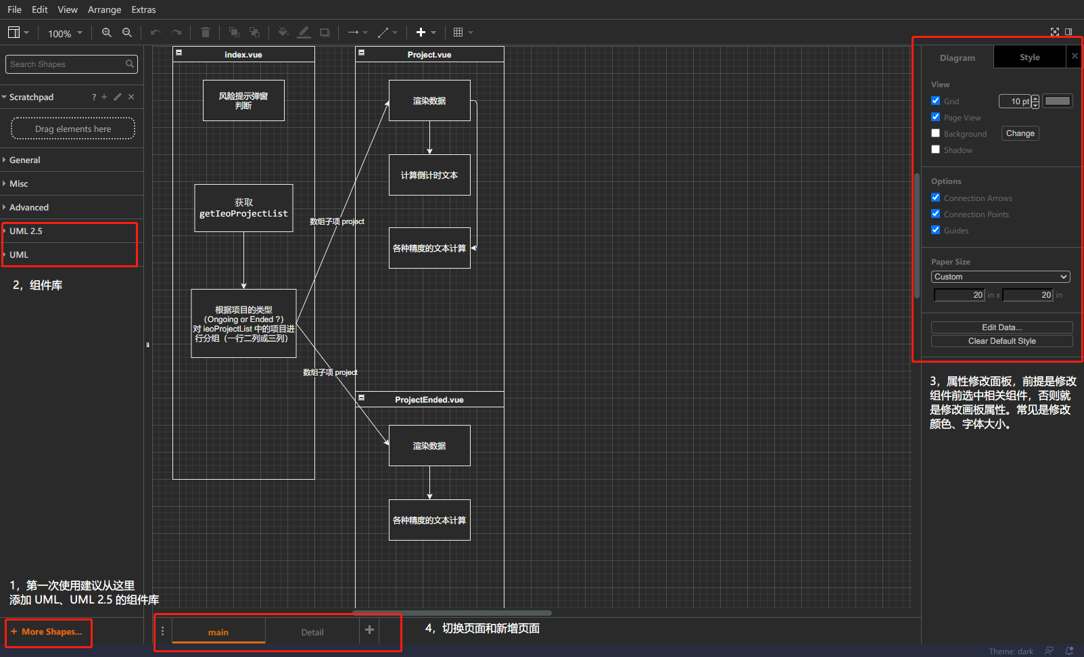The height and width of the screenshot is (657, 1084).
Task: Click the zoom out magnifier icon
Action: coord(127,32)
